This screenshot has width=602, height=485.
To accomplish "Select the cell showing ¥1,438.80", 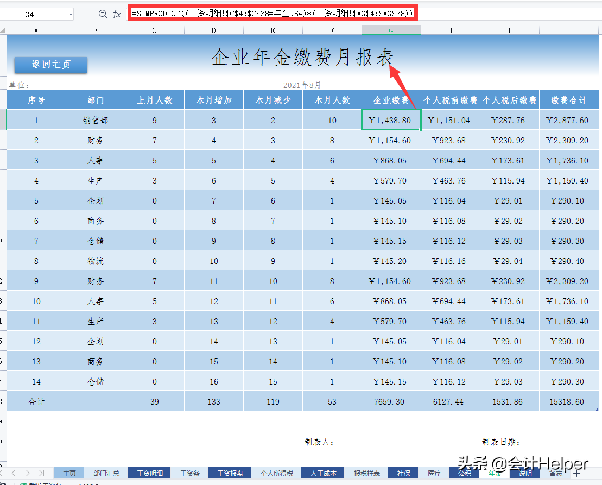I will [x=391, y=119].
